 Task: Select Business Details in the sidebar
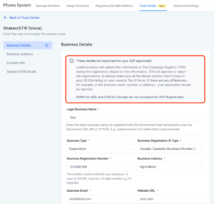point(28,45)
